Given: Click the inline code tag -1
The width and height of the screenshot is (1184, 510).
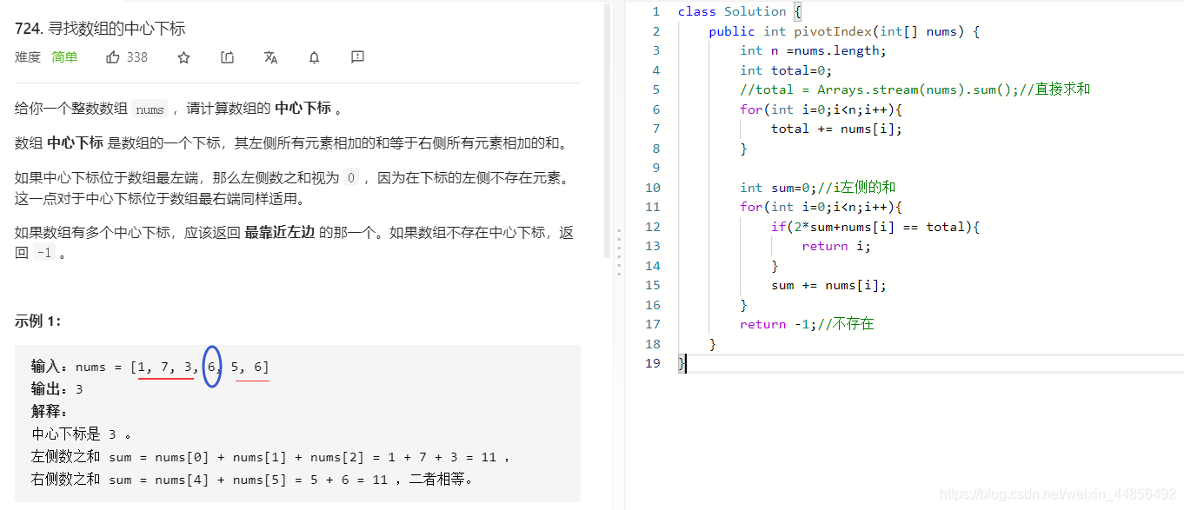Looking at the screenshot, I should click(43, 253).
